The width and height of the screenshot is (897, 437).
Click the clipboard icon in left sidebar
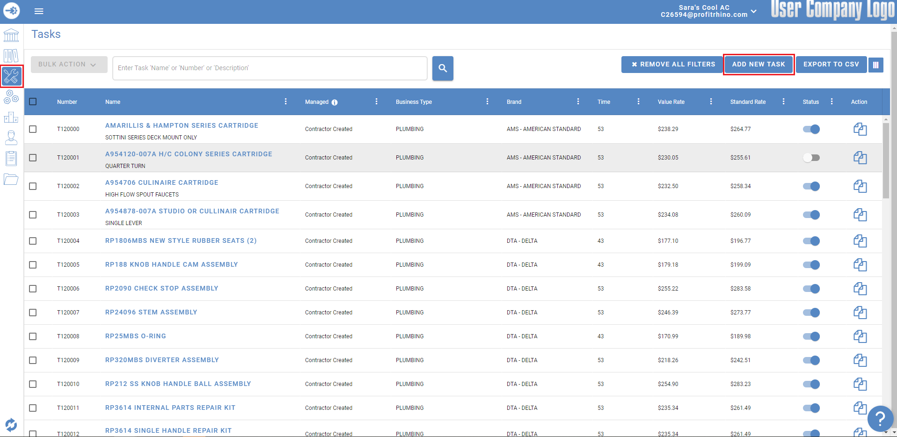tap(11, 158)
